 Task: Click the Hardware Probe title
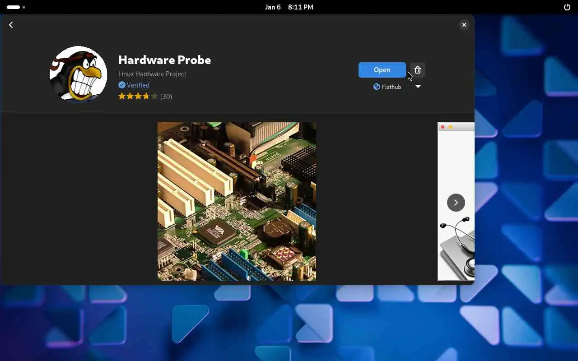pyautogui.click(x=164, y=60)
